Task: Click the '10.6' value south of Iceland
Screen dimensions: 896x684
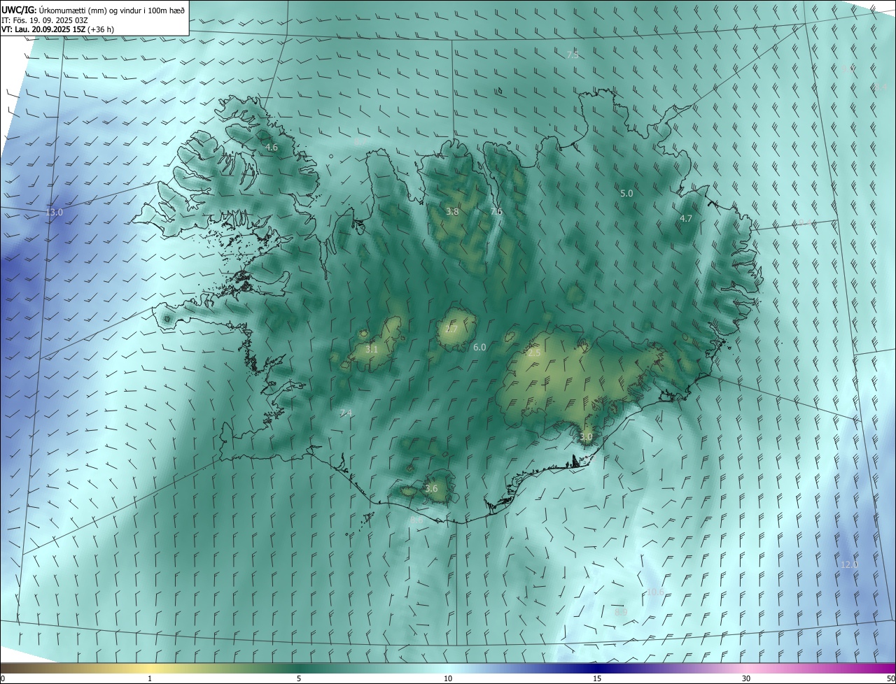Action: (655, 592)
